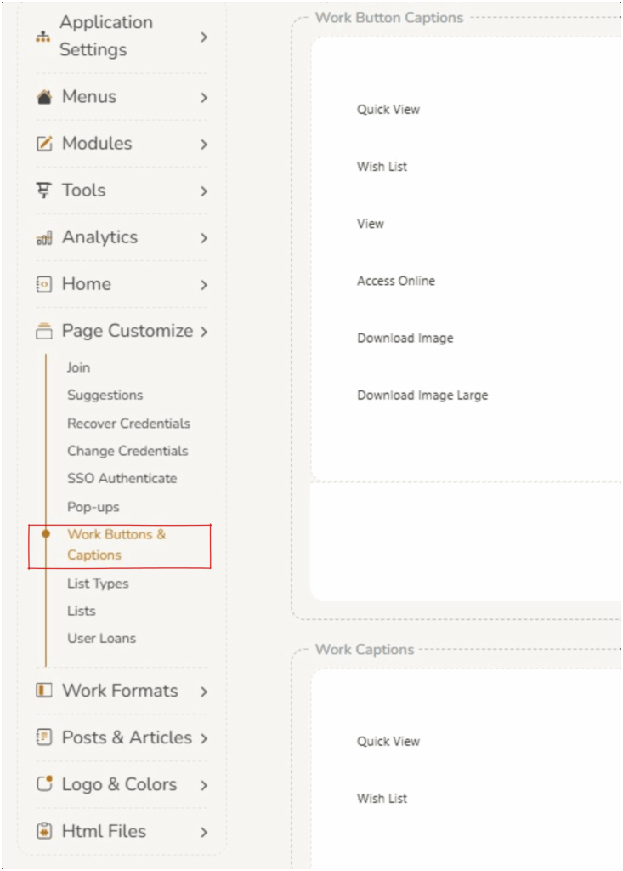Select the Pop-ups submenu entry
Screen dimensions: 623x871
coord(93,507)
